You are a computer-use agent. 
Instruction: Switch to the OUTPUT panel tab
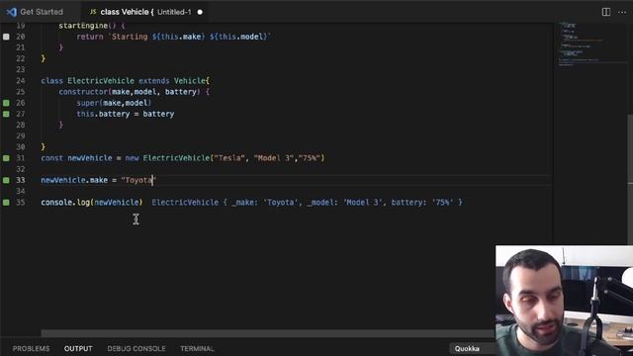tap(78, 348)
